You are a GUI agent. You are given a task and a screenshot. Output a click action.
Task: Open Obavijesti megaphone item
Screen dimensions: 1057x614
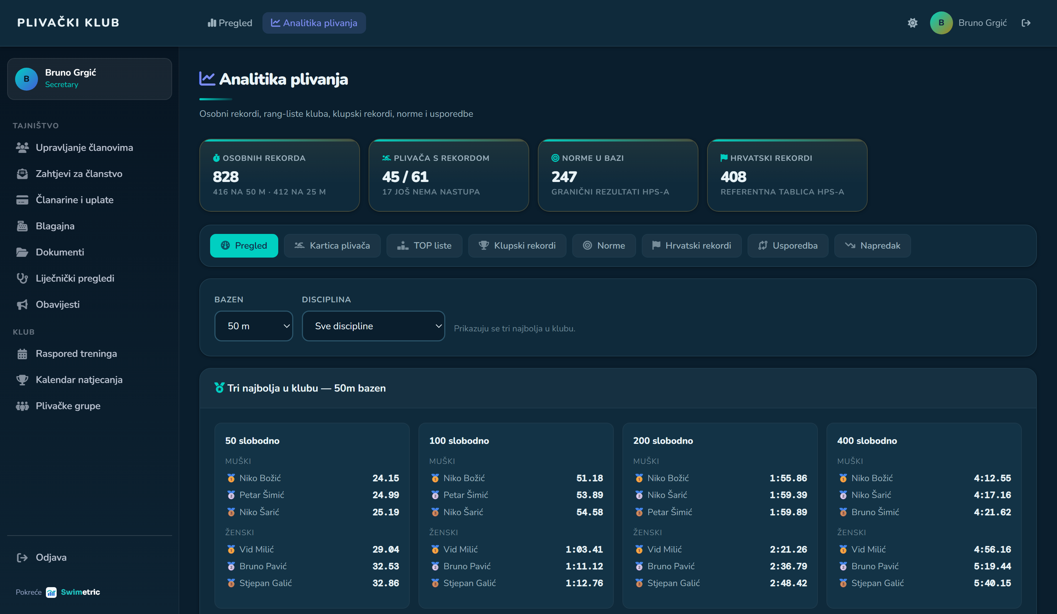click(90, 304)
